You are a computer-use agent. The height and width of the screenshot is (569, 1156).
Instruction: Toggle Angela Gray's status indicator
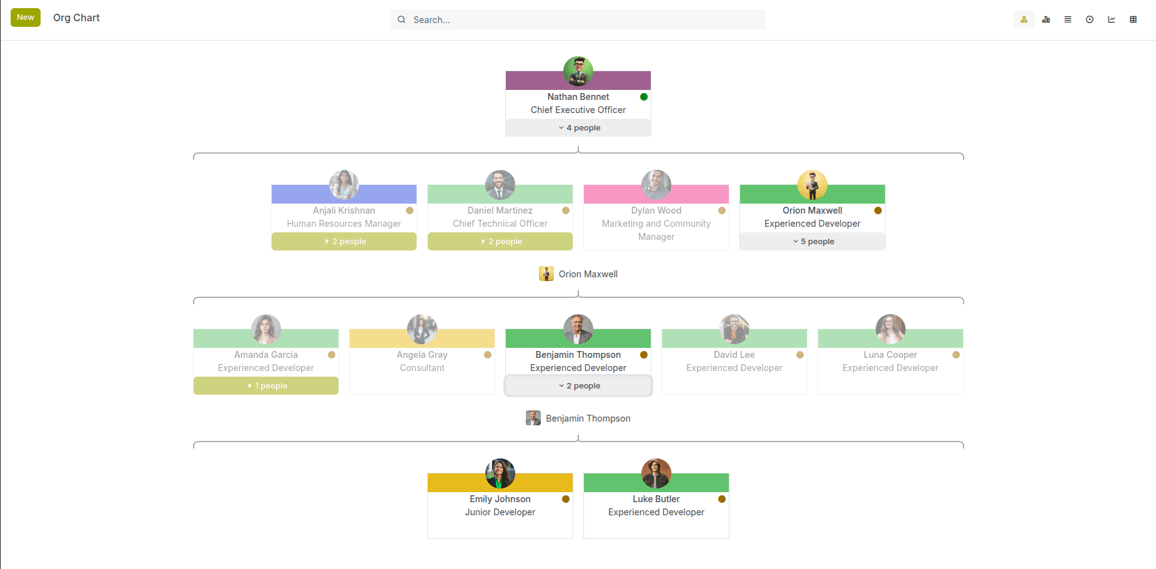coord(487,354)
